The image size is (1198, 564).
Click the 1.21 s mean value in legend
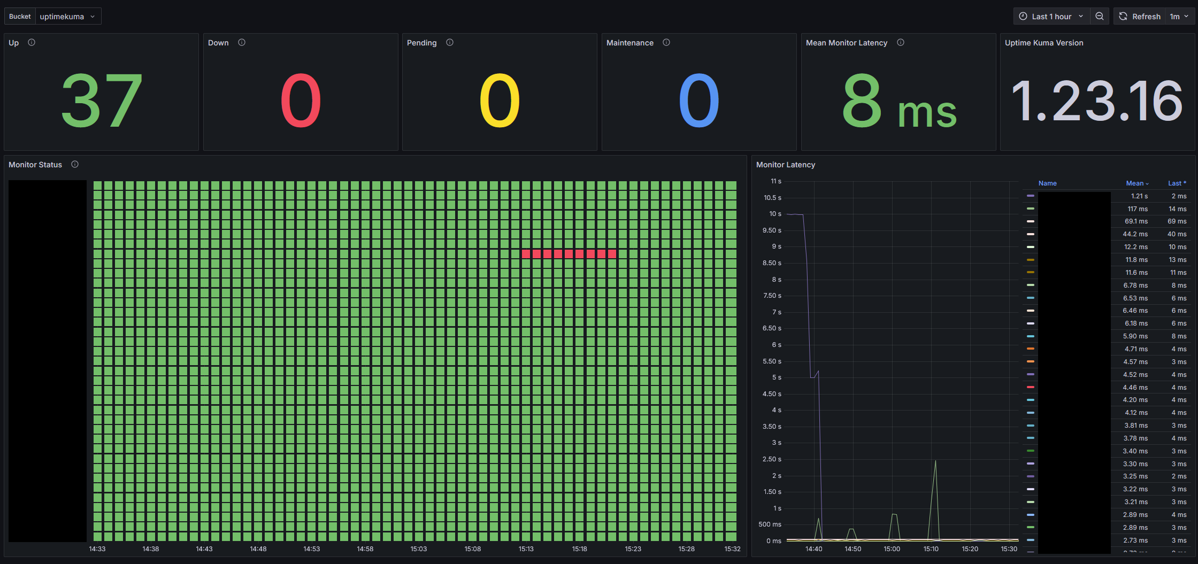pyautogui.click(x=1139, y=196)
